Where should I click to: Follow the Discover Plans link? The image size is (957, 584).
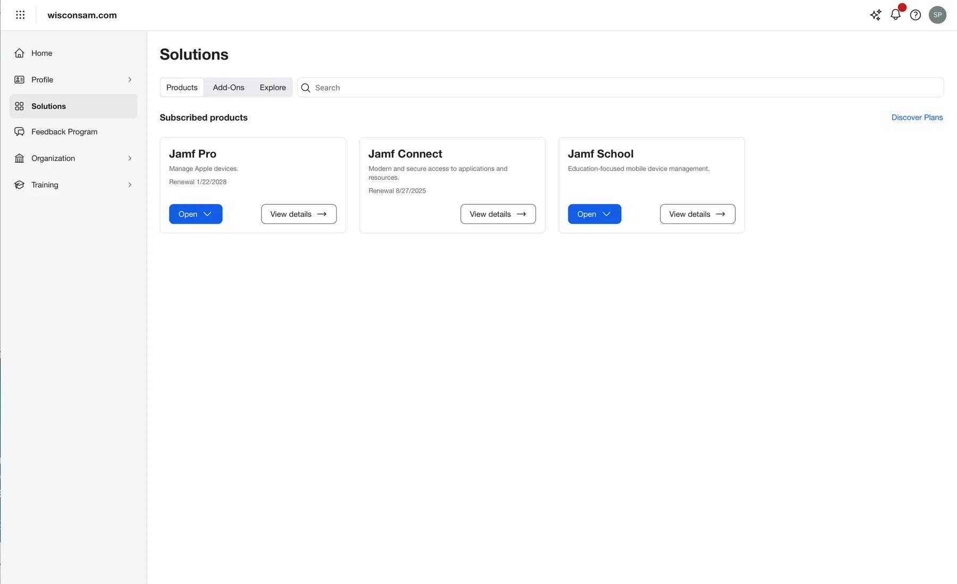click(x=917, y=118)
